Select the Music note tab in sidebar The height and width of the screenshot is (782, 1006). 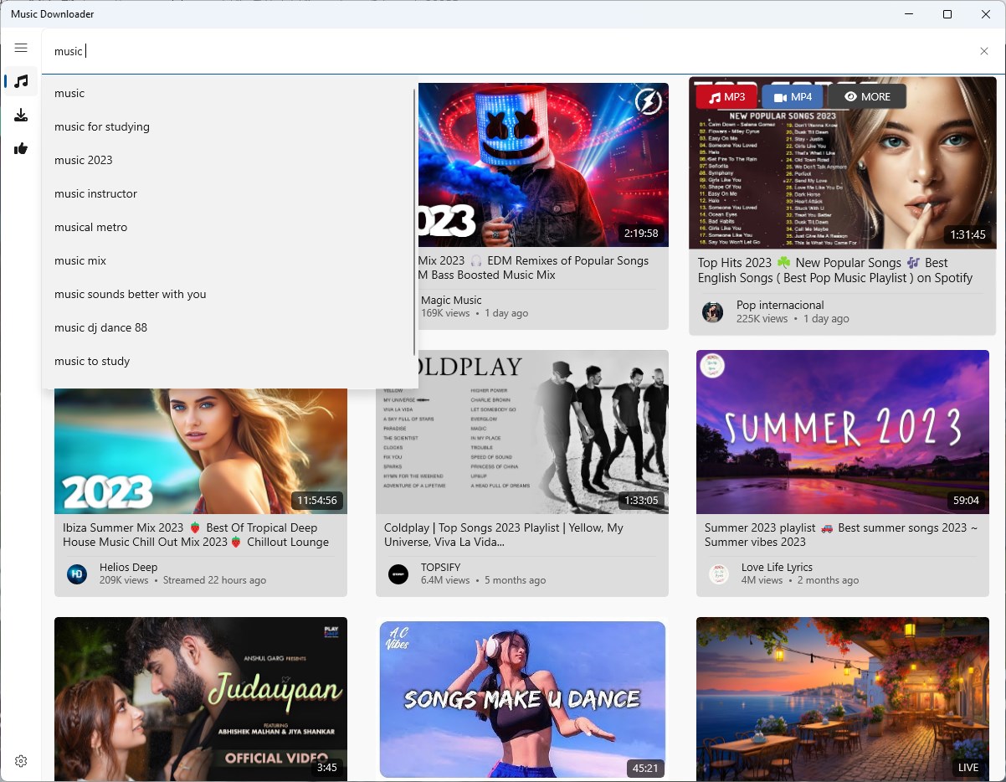pyautogui.click(x=21, y=81)
